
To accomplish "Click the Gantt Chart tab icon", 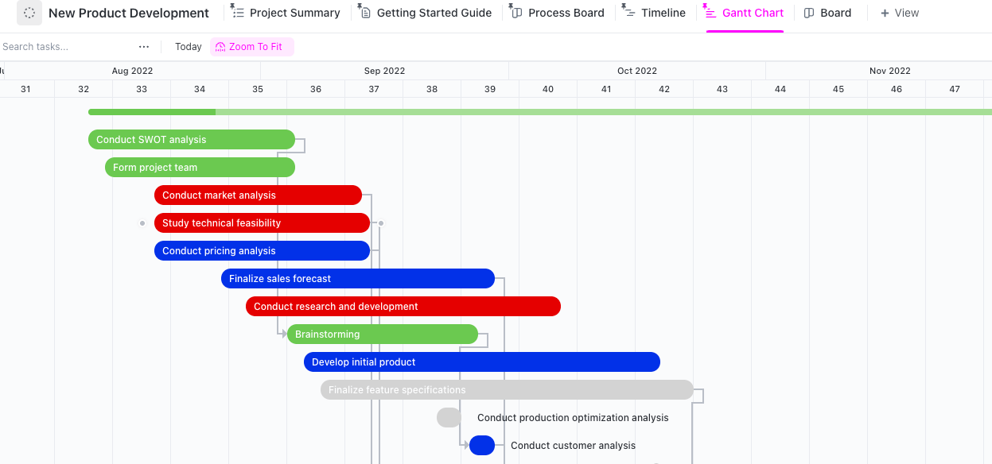I will pos(710,14).
